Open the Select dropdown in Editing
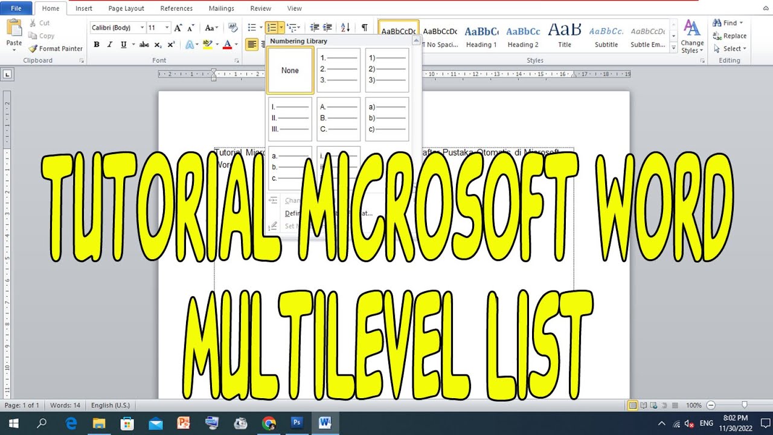773x435 pixels. pyautogui.click(x=730, y=49)
